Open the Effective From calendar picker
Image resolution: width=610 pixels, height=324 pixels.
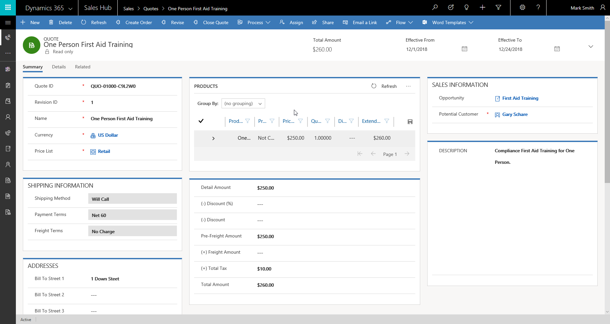(x=465, y=49)
